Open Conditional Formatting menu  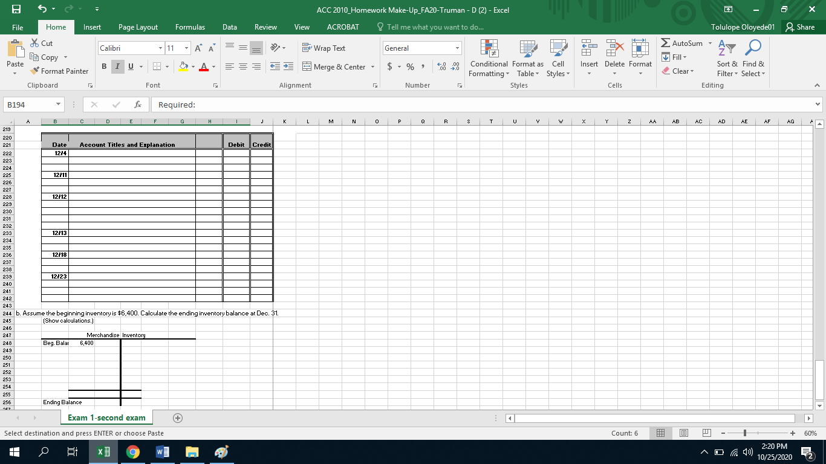coord(489,59)
